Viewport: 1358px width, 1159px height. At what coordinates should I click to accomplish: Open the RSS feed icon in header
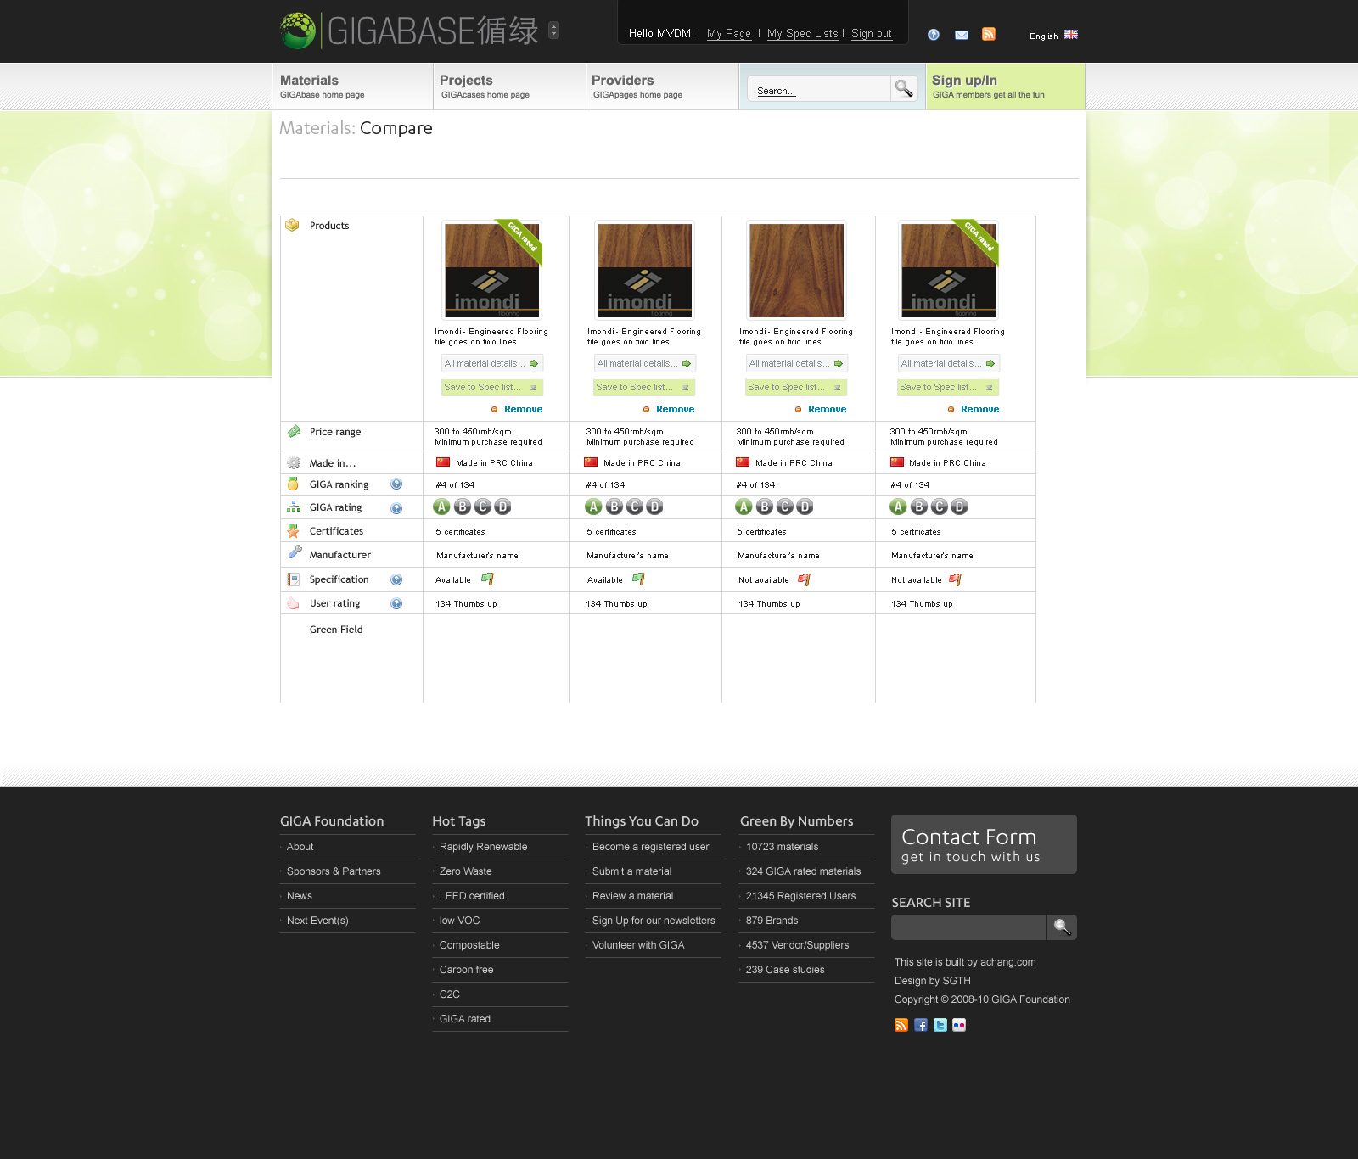click(989, 34)
